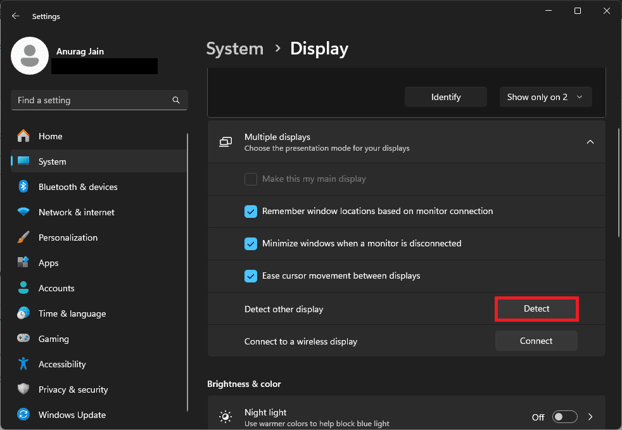
Task: Disable Ease cursor movement between displays
Action: 251,276
